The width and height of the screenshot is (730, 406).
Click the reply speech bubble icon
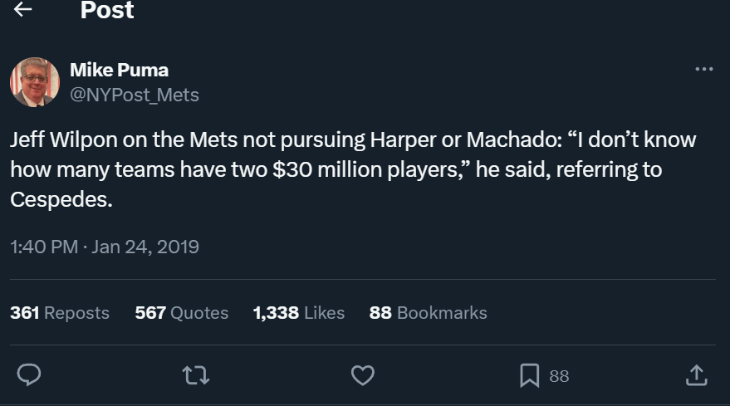29,376
